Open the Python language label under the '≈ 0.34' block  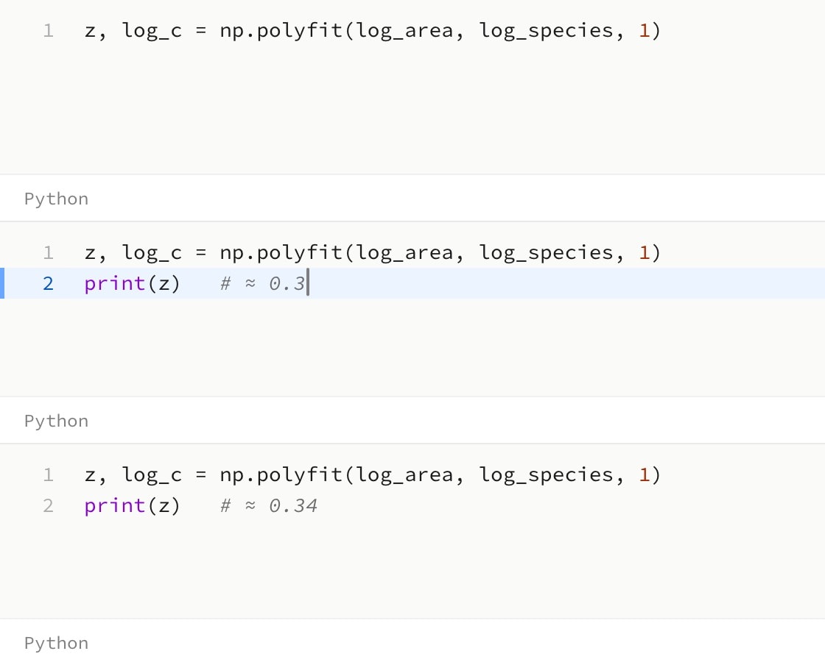pos(56,644)
